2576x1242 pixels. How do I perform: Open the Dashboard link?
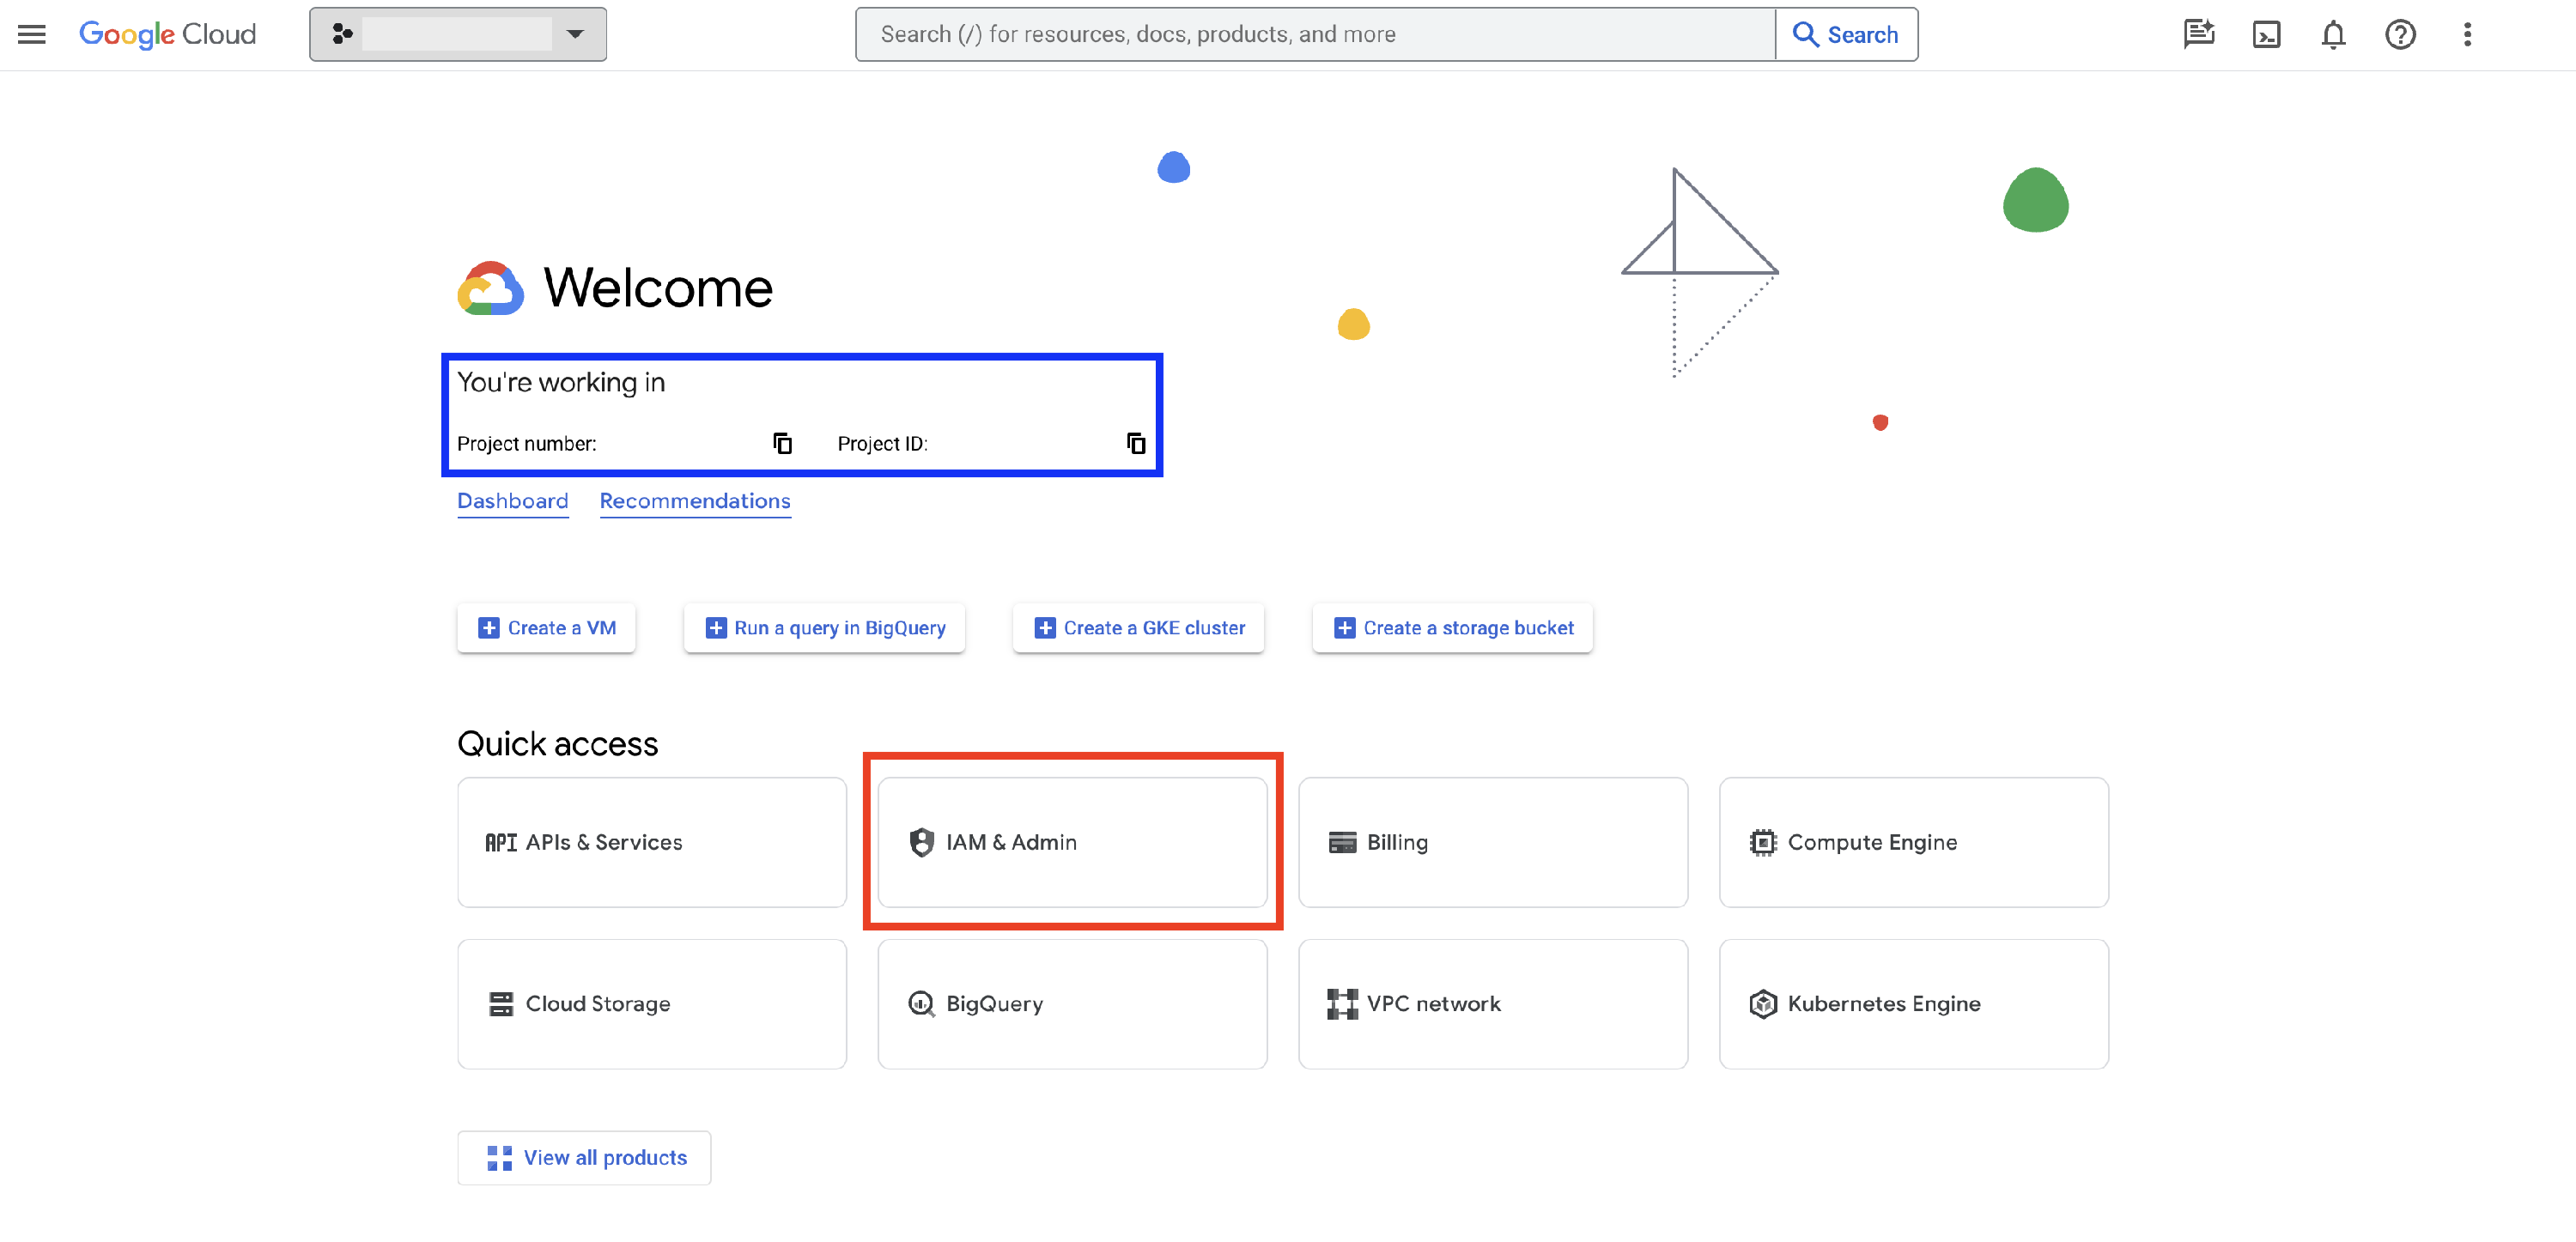point(512,501)
